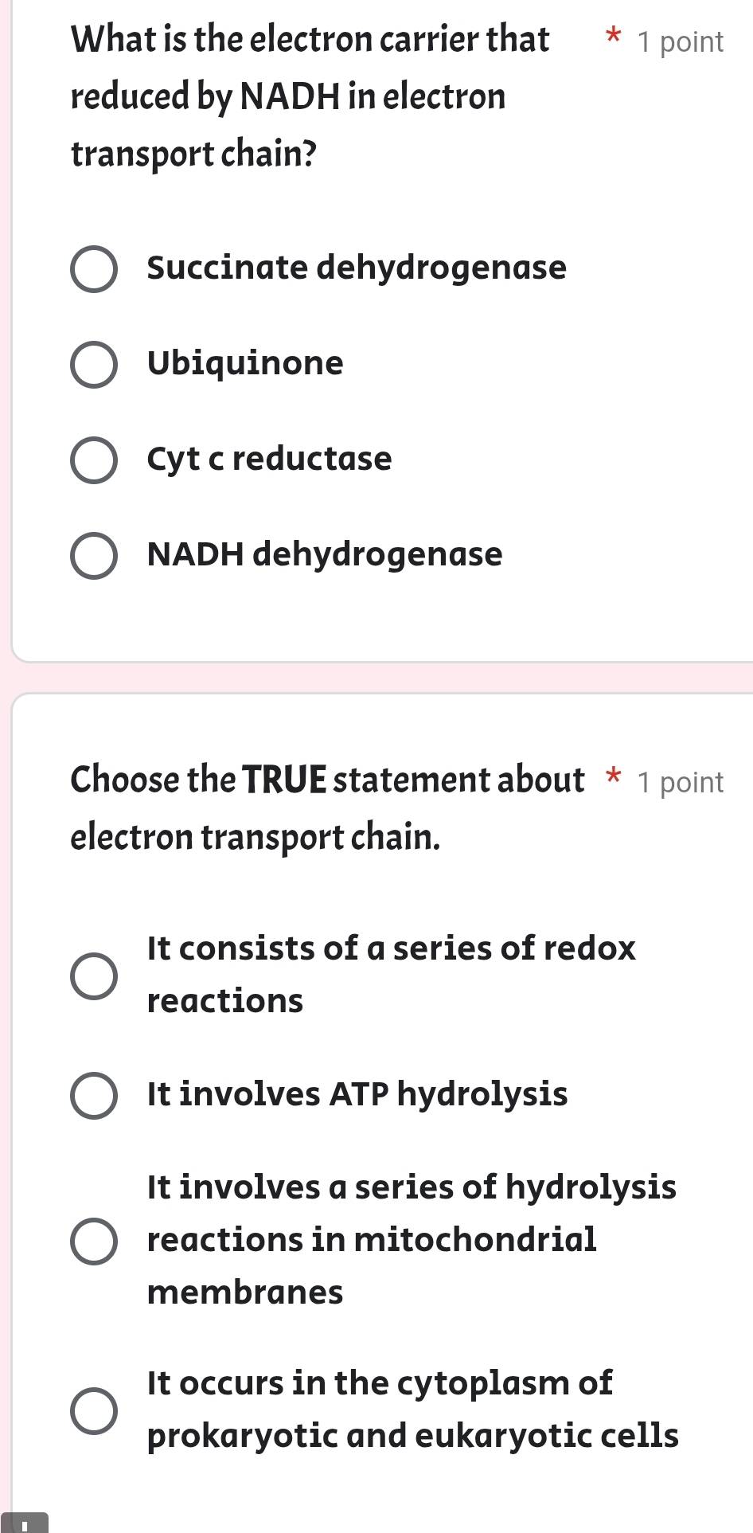Click the first question's text heading
The image size is (753, 1533).
310,96
